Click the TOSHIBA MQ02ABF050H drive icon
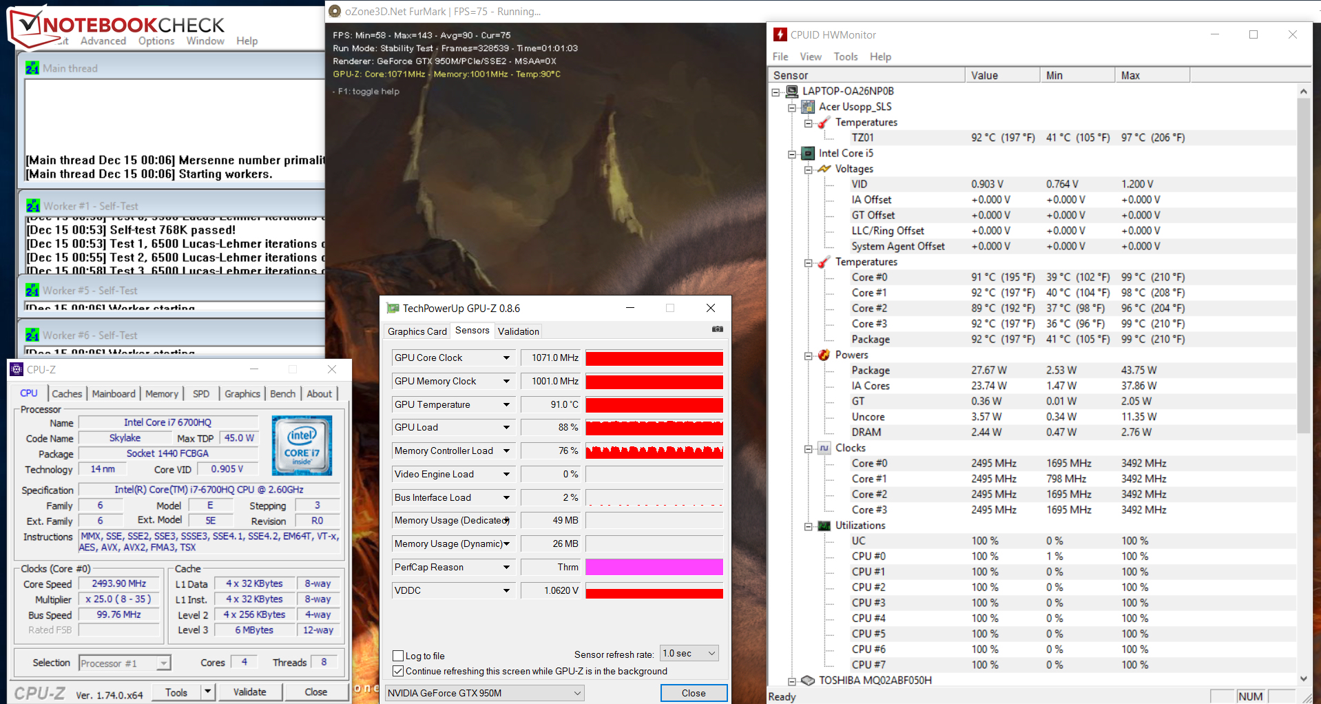Screen dimensions: 1321x704 tap(808, 681)
